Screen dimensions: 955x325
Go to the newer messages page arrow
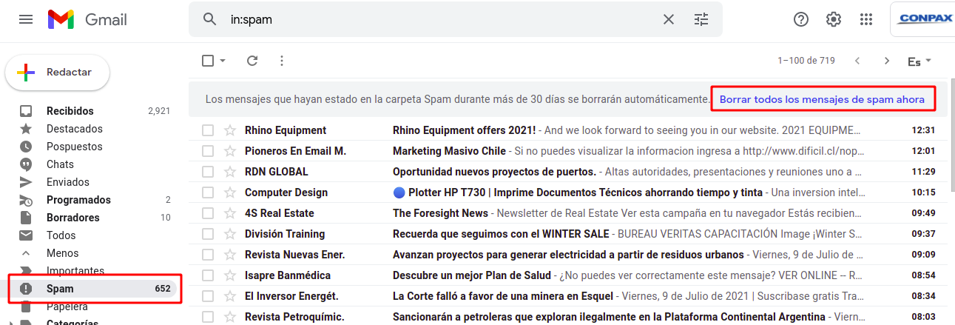857,61
